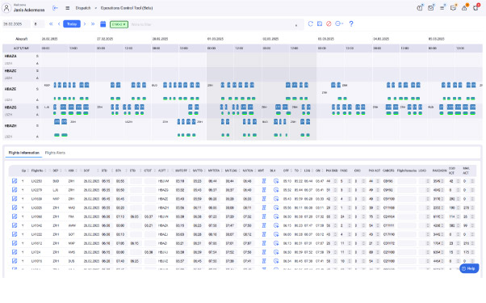
Task: Click the date input field showing 26.02.2025
Action: [16, 24]
